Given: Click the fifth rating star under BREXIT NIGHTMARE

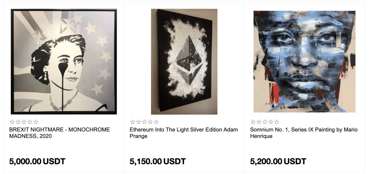Looking at the screenshot, I should 36,122.
